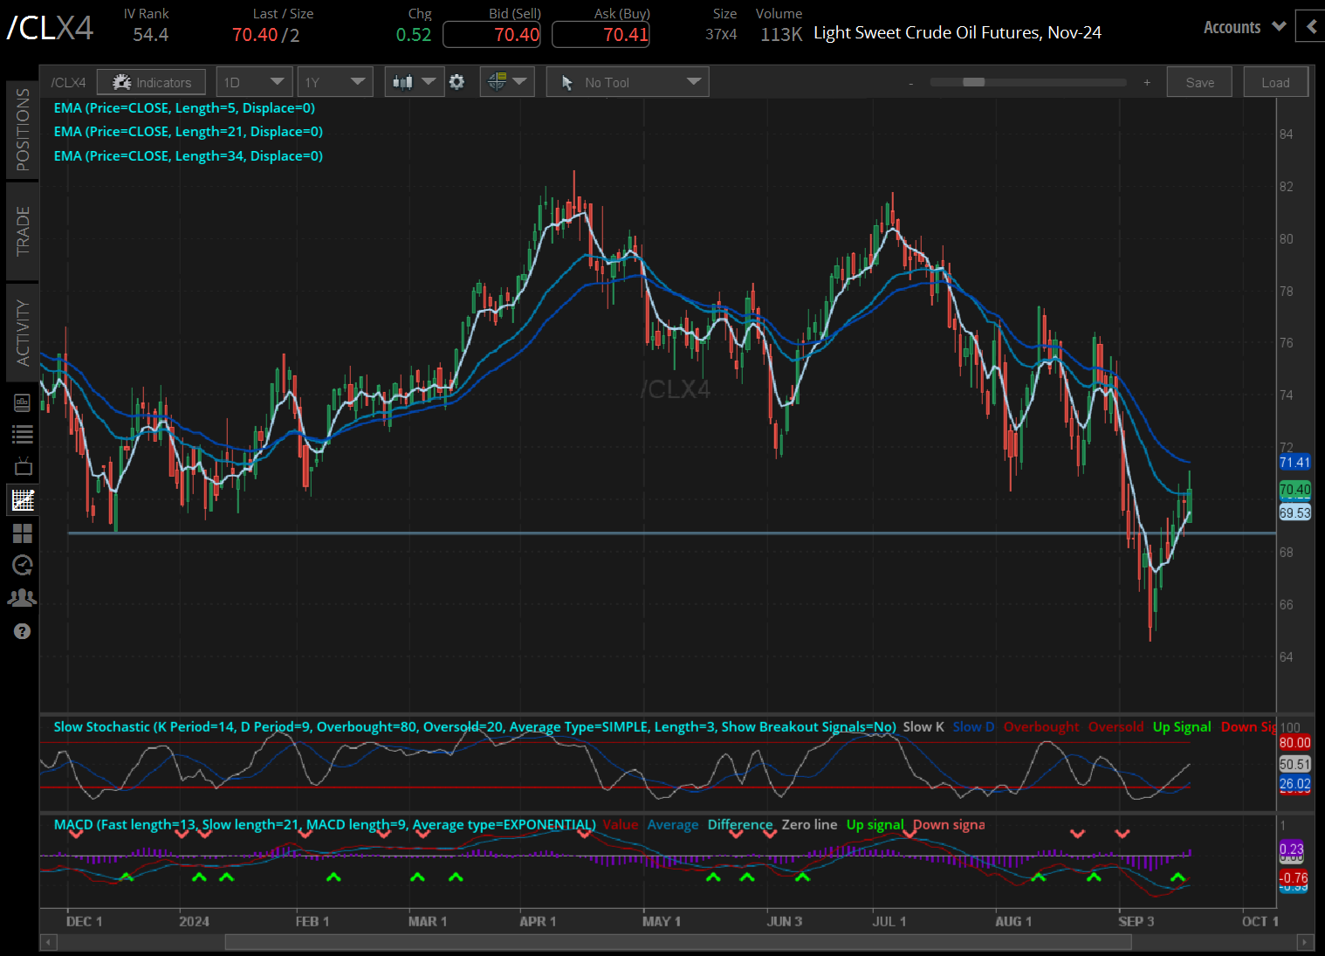The width and height of the screenshot is (1325, 956).
Task: Click the Load button
Action: point(1275,82)
